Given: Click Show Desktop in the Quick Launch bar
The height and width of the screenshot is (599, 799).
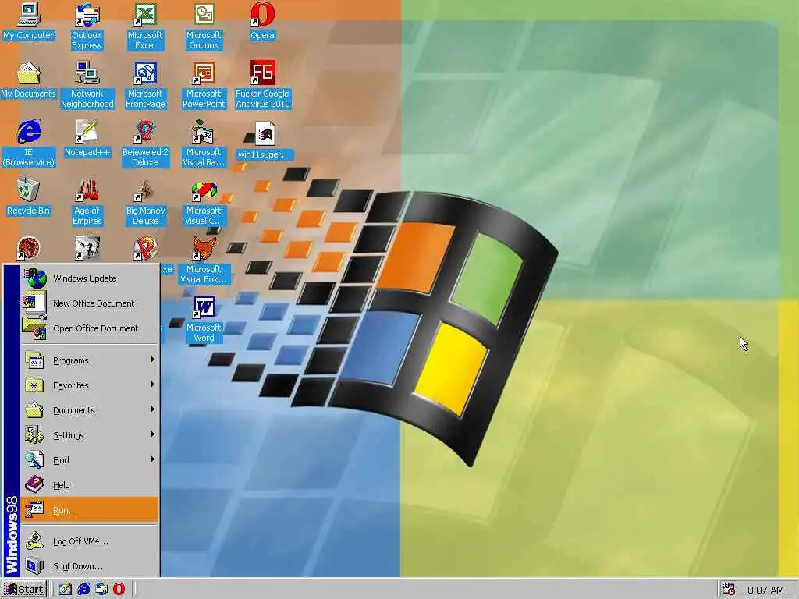Looking at the screenshot, I should [66, 590].
